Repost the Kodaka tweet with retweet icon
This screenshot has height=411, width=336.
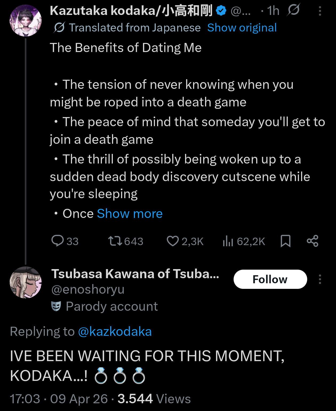[115, 241]
